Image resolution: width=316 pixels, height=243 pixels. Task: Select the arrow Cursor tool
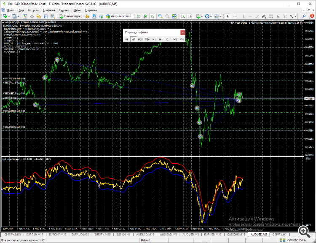[228, 16]
